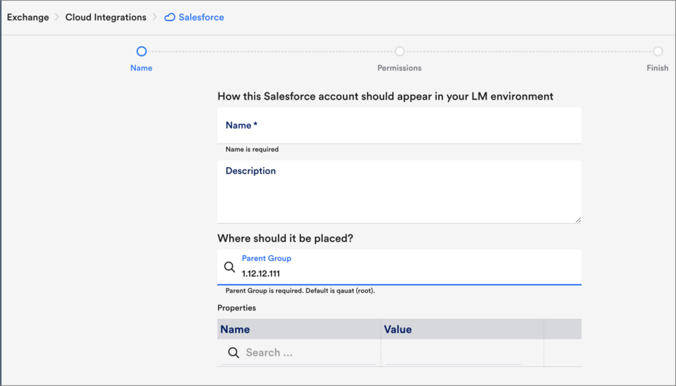Click the 'Name is required' helper text

252,150
